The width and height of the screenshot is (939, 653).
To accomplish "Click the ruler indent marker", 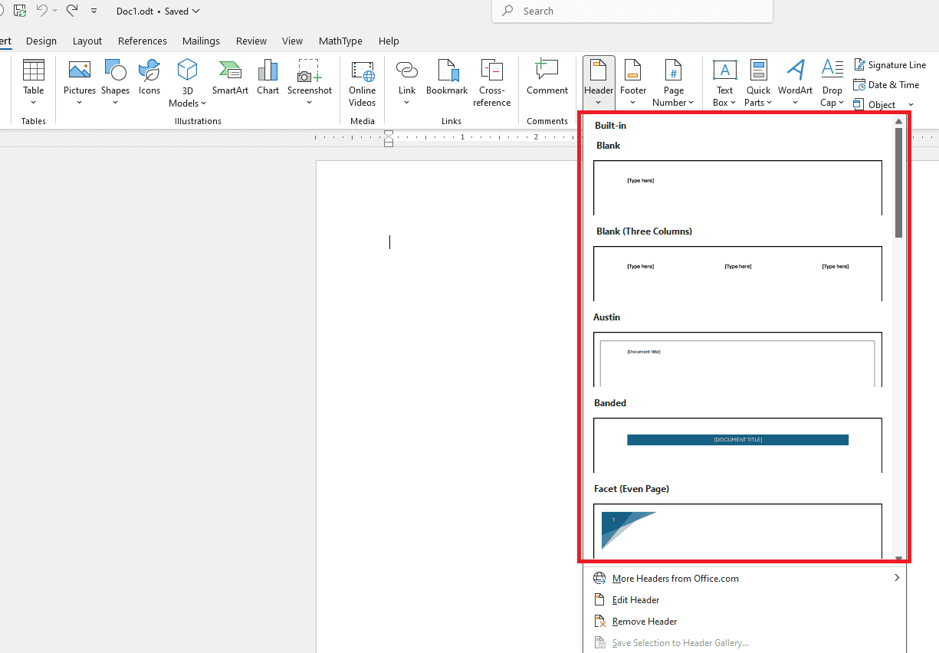I will (389, 139).
